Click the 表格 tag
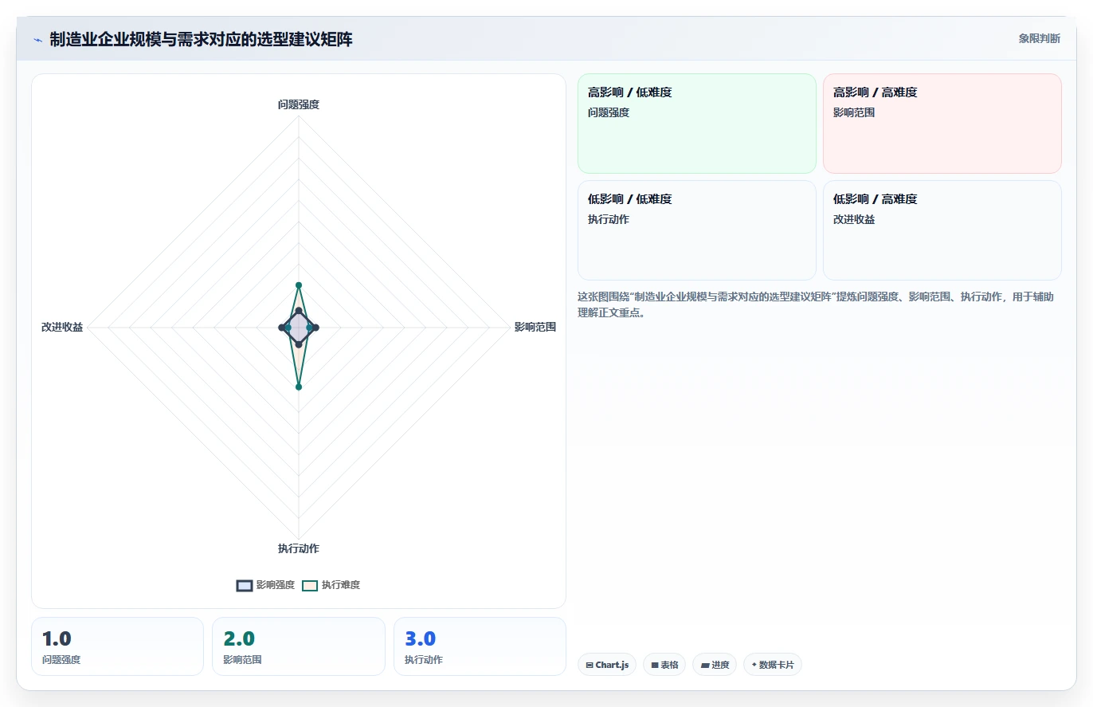This screenshot has height=707, width=1093. [664, 665]
